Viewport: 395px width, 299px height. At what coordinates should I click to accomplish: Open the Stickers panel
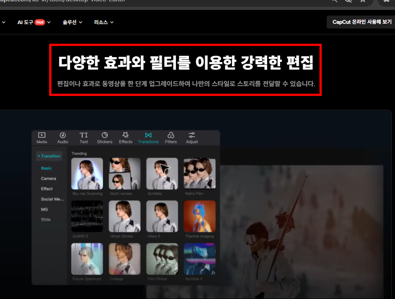(105, 138)
